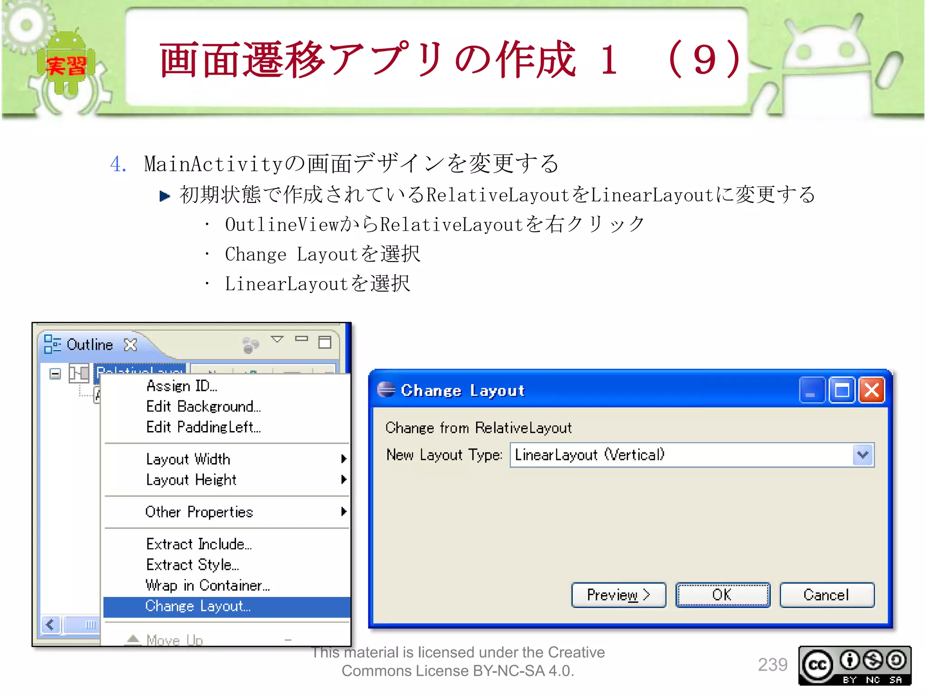Close the Change Layout dialog

point(871,390)
